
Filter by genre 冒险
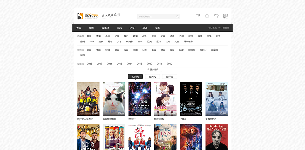(x=200, y=36)
